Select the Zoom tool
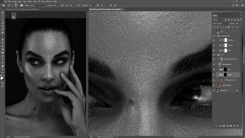 click(x=3, y=69)
